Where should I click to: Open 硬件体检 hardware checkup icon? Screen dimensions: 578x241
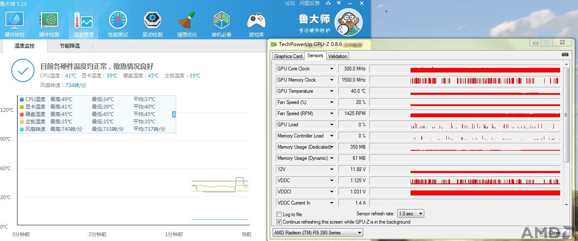pos(15,24)
